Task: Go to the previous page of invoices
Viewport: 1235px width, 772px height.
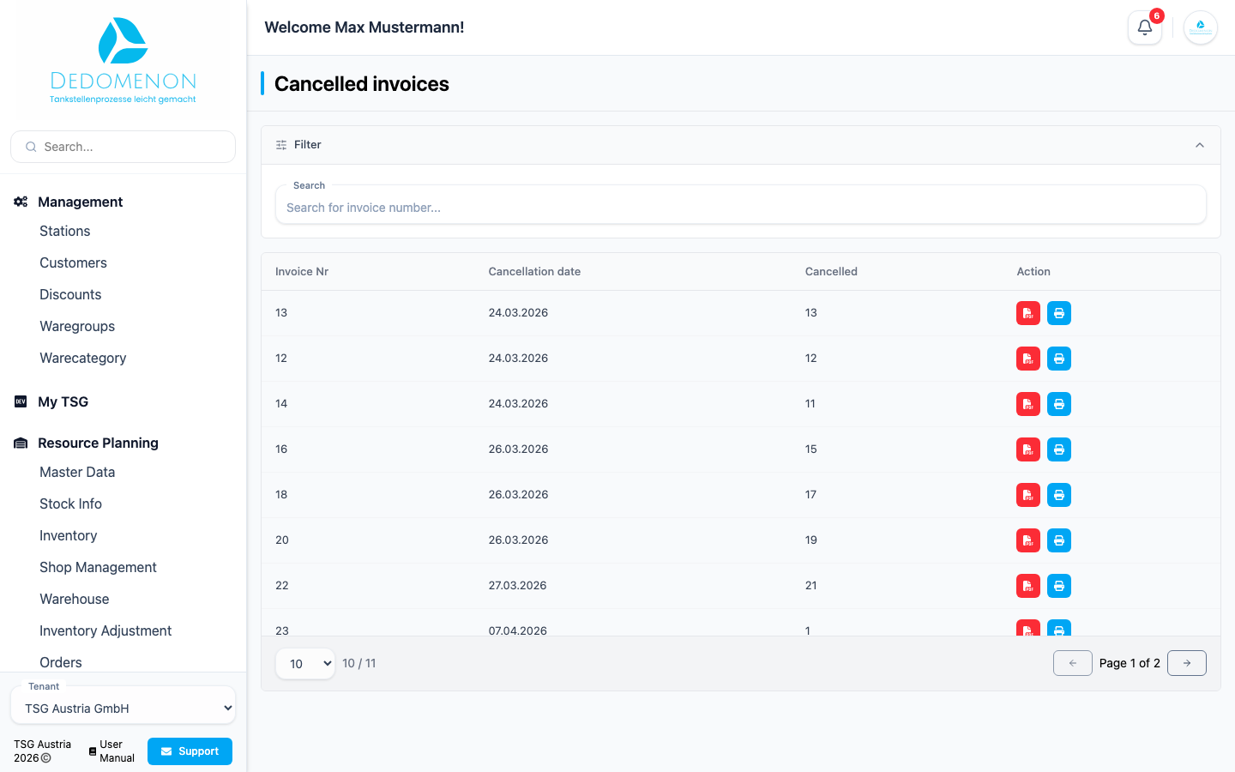Action: pos(1072,663)
